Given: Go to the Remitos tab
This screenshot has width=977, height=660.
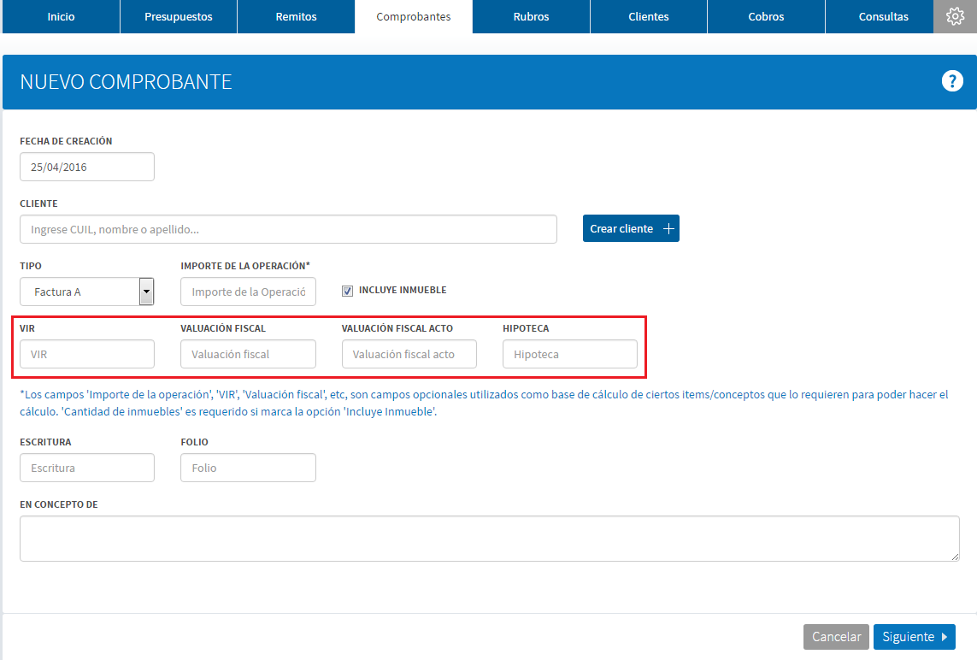Looking at the screenshot, I should pyautogui.click(x=296, y=16).
